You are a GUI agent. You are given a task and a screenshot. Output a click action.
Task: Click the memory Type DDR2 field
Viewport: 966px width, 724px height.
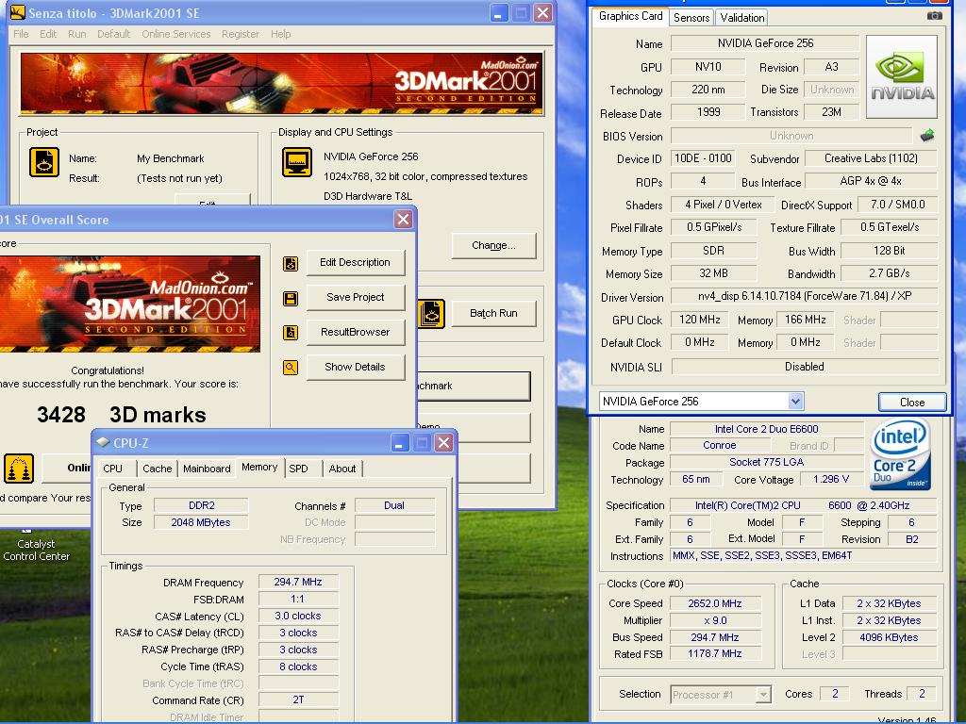(201, 505)
